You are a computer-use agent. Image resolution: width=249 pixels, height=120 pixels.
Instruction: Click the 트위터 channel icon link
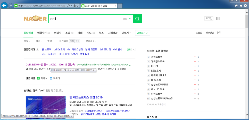pyautogui.click(x=55, y=78)
